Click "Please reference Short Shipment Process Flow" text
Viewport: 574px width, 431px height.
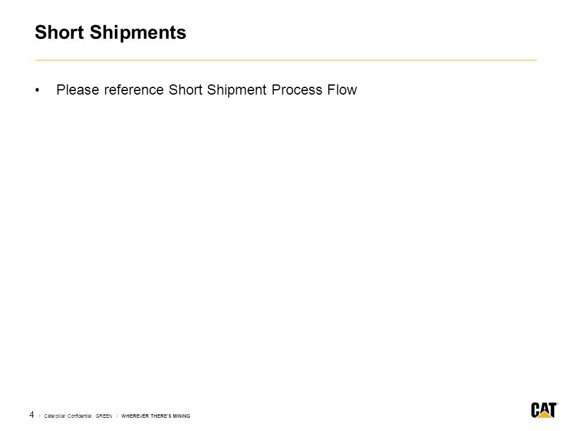tap(206, 90)
